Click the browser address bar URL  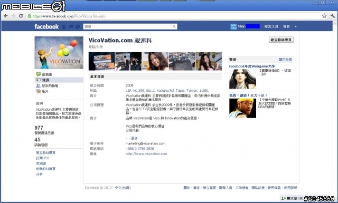69,16
